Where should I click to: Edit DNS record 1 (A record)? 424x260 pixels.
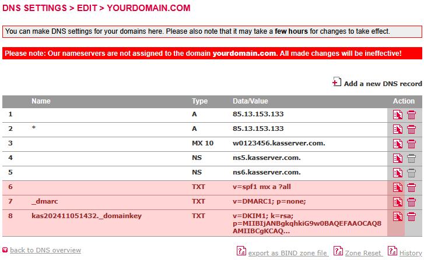(398, 115)
